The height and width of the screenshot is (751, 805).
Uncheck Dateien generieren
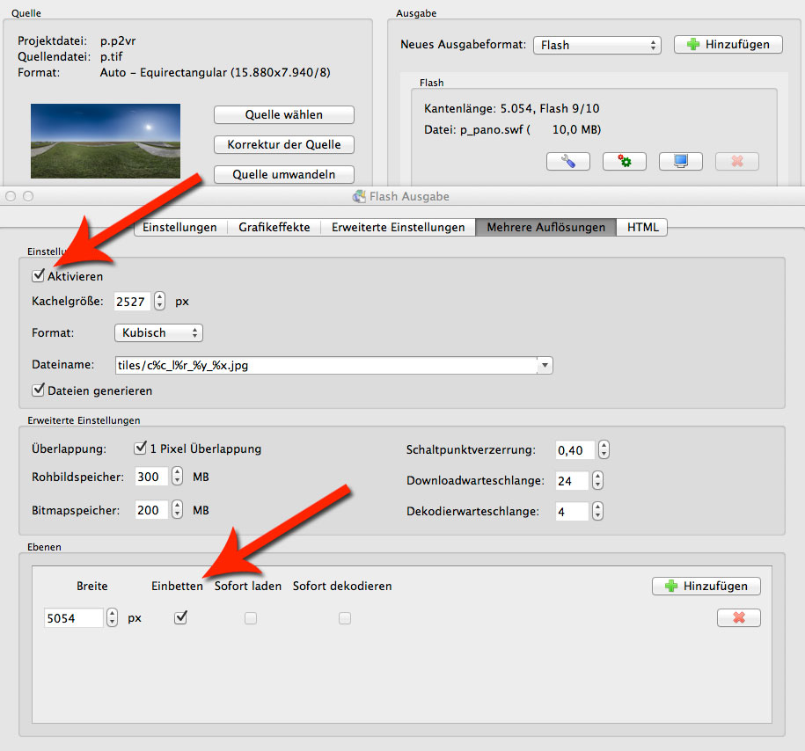point(38,390)
